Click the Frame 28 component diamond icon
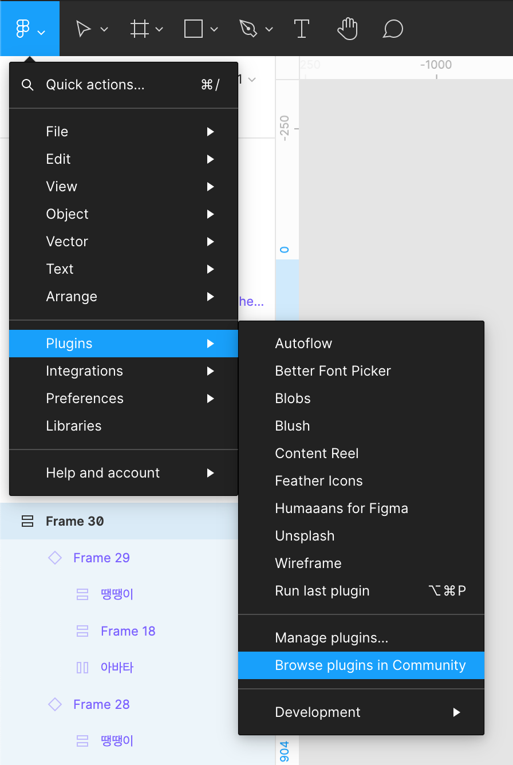The height and width of the screenshot is (765, 513). tap(55, 704)
